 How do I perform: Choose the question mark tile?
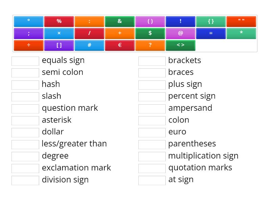pyautogui.click(x=150, y=45)
